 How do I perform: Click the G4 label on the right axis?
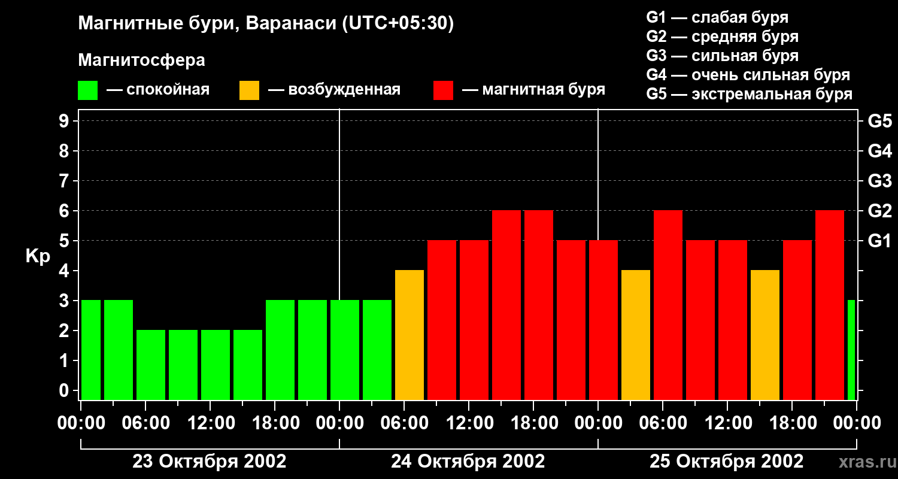[x=879, y=151]
